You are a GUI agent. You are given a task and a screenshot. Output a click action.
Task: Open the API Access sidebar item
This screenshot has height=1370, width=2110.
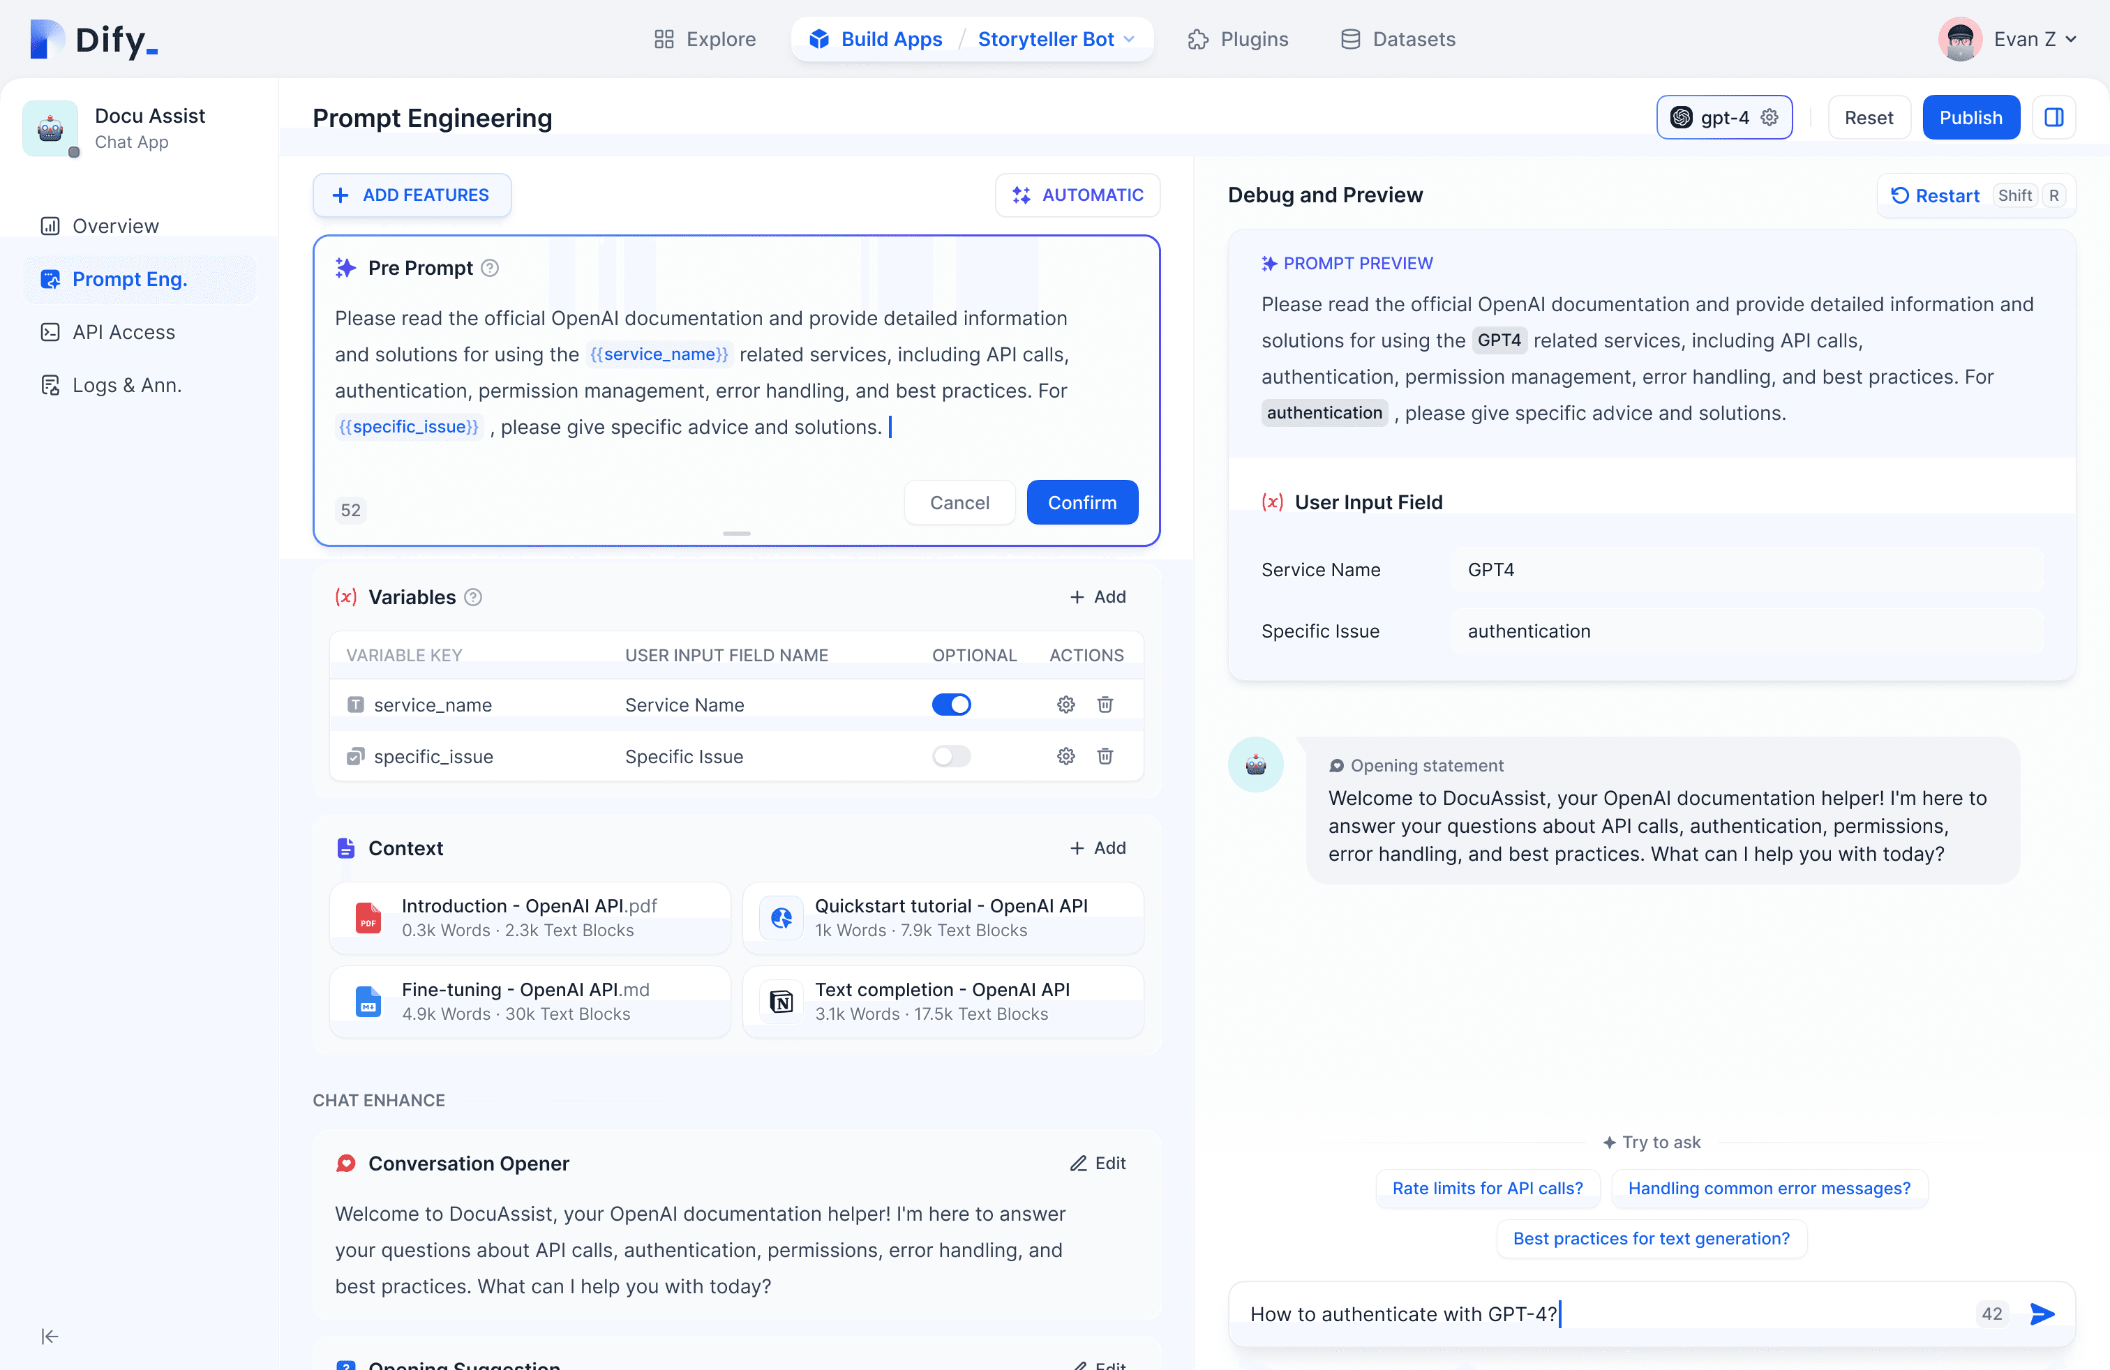(x=124, y=332)
